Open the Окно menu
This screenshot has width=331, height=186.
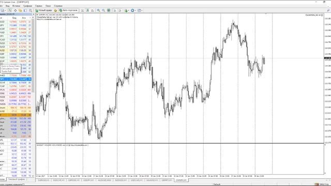coord(48,6)
